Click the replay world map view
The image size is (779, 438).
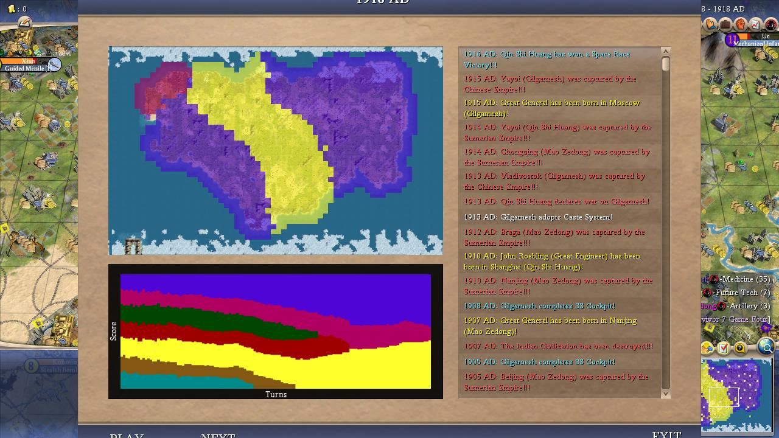coord(276,151)
